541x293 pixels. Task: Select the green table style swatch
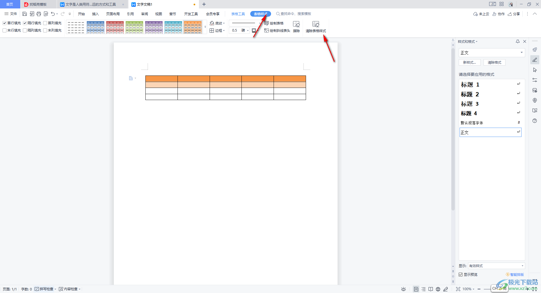(134, 27)
